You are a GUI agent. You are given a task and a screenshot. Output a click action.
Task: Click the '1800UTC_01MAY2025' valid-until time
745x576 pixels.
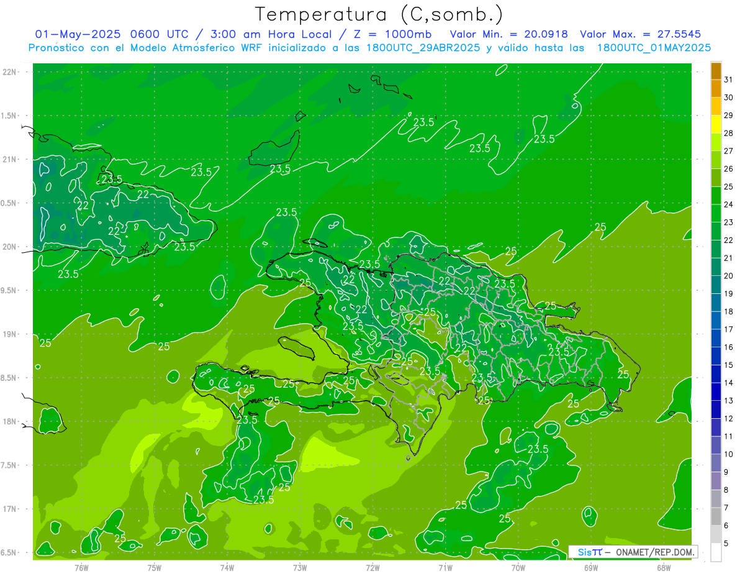pyautogui.click(x=654, y=48)
